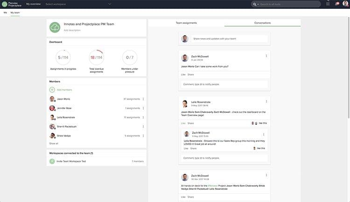350x202 pixels.
Task: View who likes Leila's post
Action: (259, 123)
